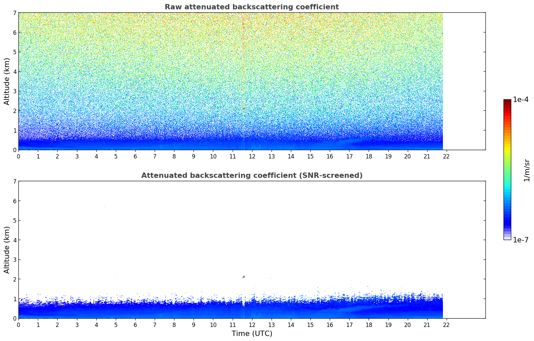Click the '22' tick on the top time axis
534x341 pixels.
click(446, 156)
